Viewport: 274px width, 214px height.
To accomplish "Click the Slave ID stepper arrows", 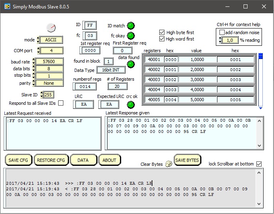I will coord(41,95).
